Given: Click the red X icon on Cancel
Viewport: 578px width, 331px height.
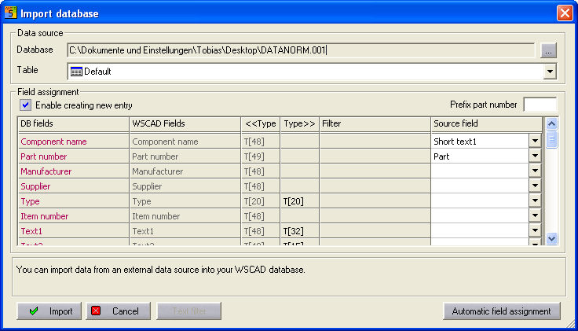Looking at the screenshot, I should [96, 311].
